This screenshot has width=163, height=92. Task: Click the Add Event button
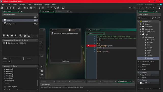[x=65, y=61]
